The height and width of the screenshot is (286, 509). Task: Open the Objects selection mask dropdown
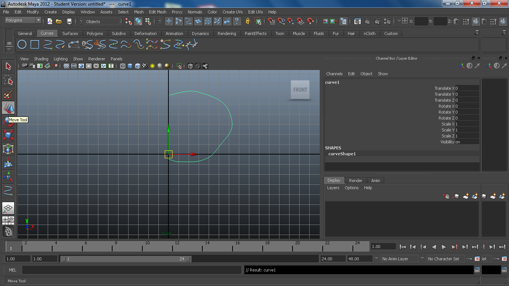tap(102, 21)
